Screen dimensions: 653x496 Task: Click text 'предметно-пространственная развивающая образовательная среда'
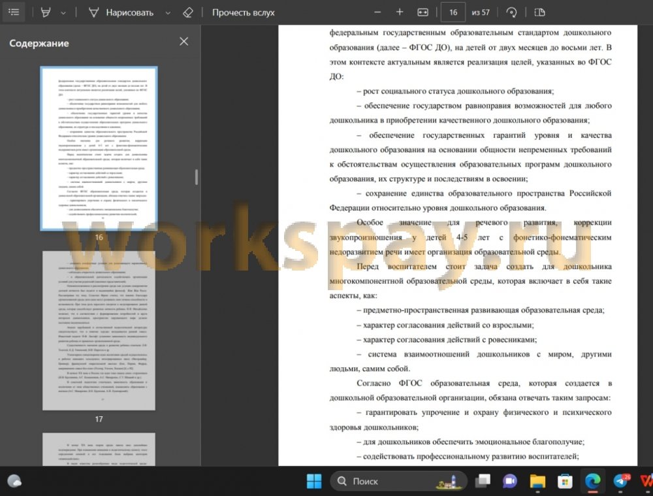(x=483, y=310)
